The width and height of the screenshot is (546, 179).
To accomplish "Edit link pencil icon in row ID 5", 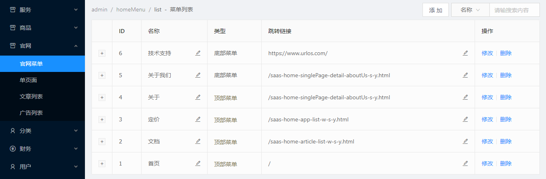I will pos(465,75).
